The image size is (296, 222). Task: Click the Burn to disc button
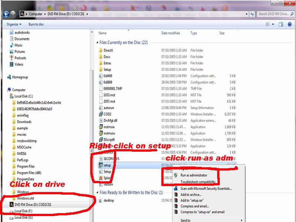[x=36, y=24]
